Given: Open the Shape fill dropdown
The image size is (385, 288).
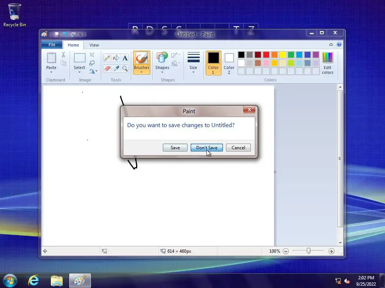Looking at the screenshot, I should [176, 63].
